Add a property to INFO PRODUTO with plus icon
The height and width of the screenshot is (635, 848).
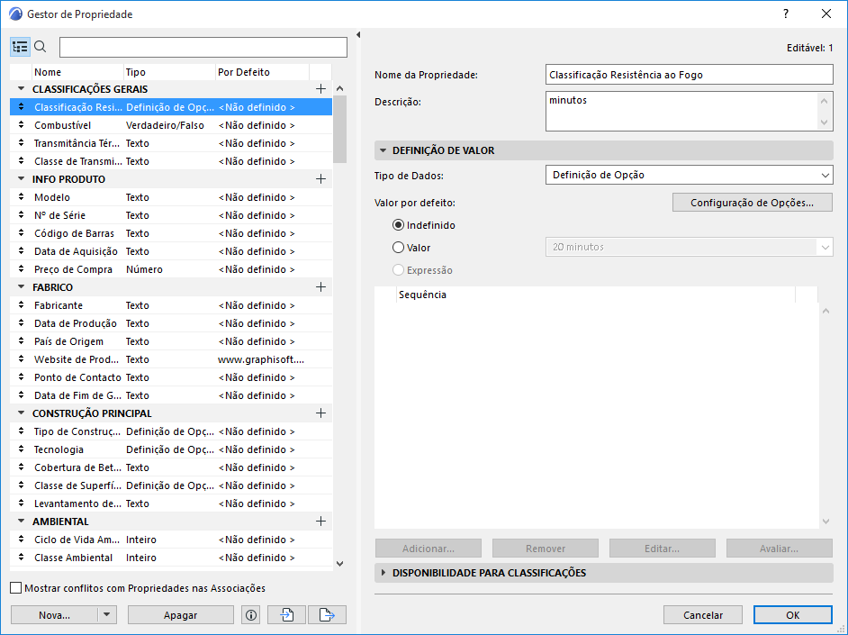click(x=320, y=179)
